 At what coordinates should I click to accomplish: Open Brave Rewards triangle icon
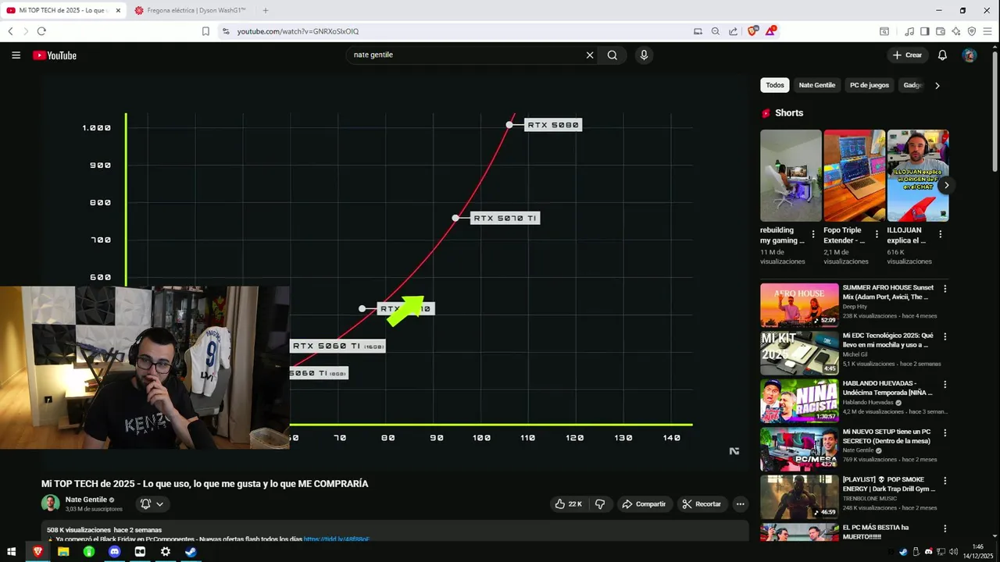tap(770, 31)
